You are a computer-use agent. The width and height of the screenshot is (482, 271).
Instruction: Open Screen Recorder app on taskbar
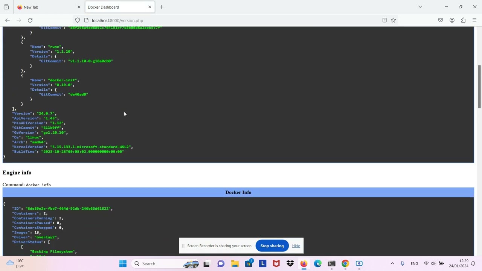[x=359, y=263]
